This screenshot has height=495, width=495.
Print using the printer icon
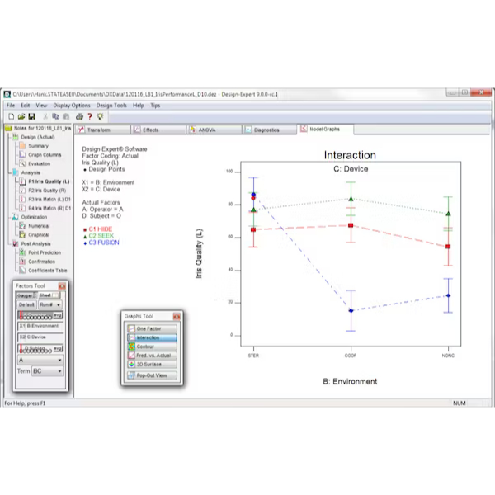coord(79,116)
